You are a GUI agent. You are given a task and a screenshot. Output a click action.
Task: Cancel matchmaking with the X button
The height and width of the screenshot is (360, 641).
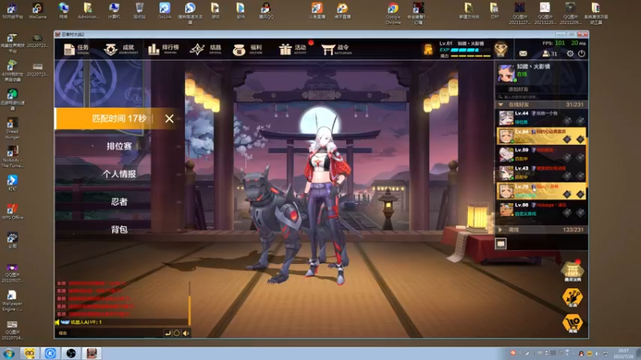169,118
